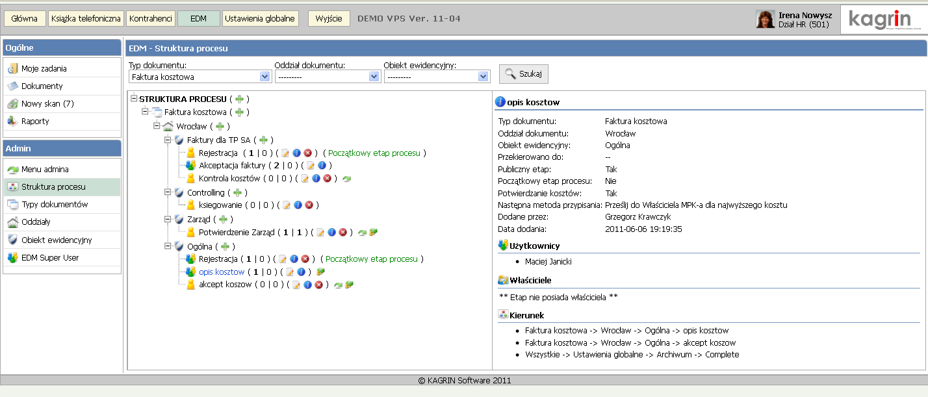The width and height of the screenshot is (928, 397).
Task: Select the EDM menu tab
Action: tap(199, 19)
